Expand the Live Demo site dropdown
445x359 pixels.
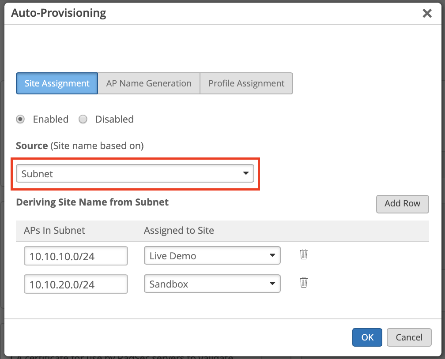tap(212, 256)
